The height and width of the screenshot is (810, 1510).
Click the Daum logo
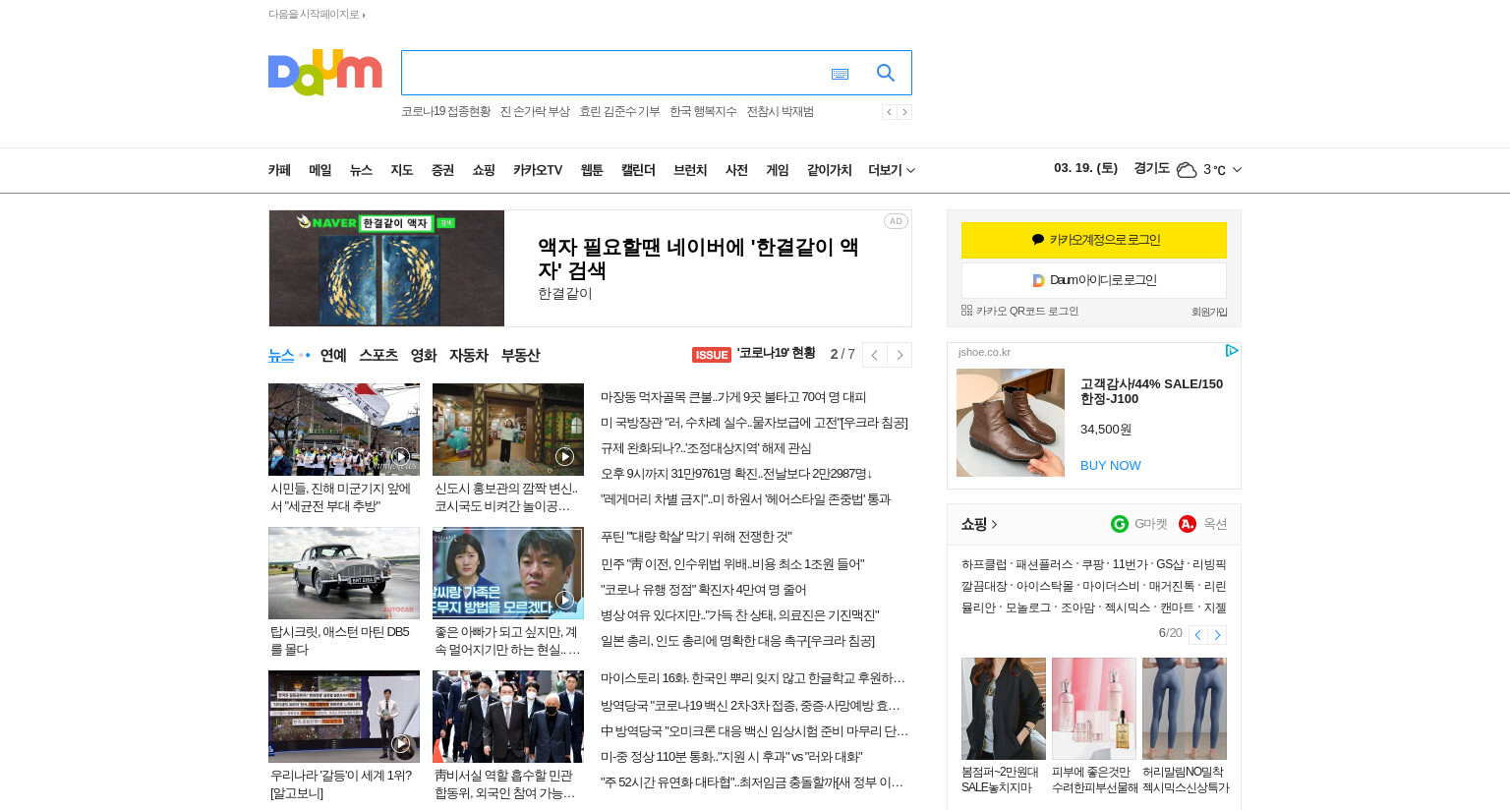(324, 73)
